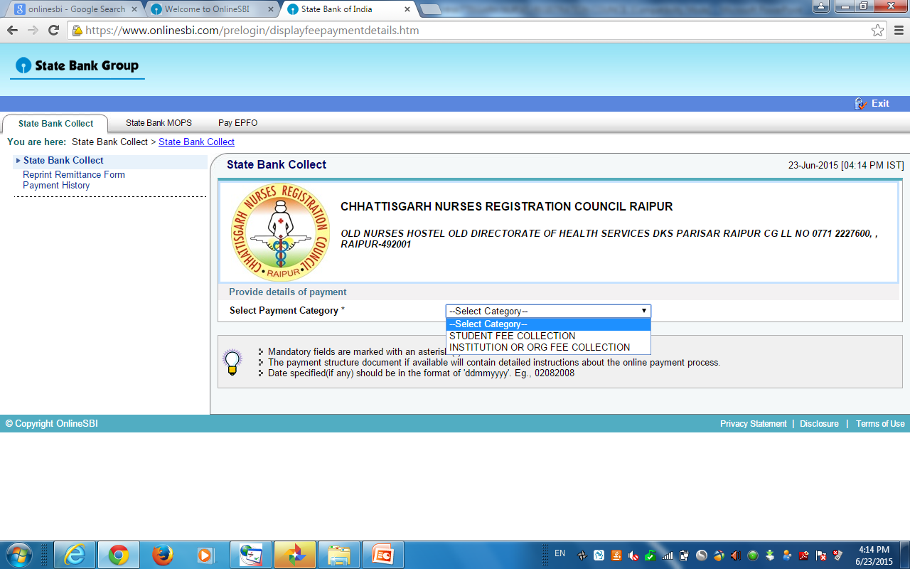Click the Action Center flag tray icon
910x569 pixels.
pos(821,555)
